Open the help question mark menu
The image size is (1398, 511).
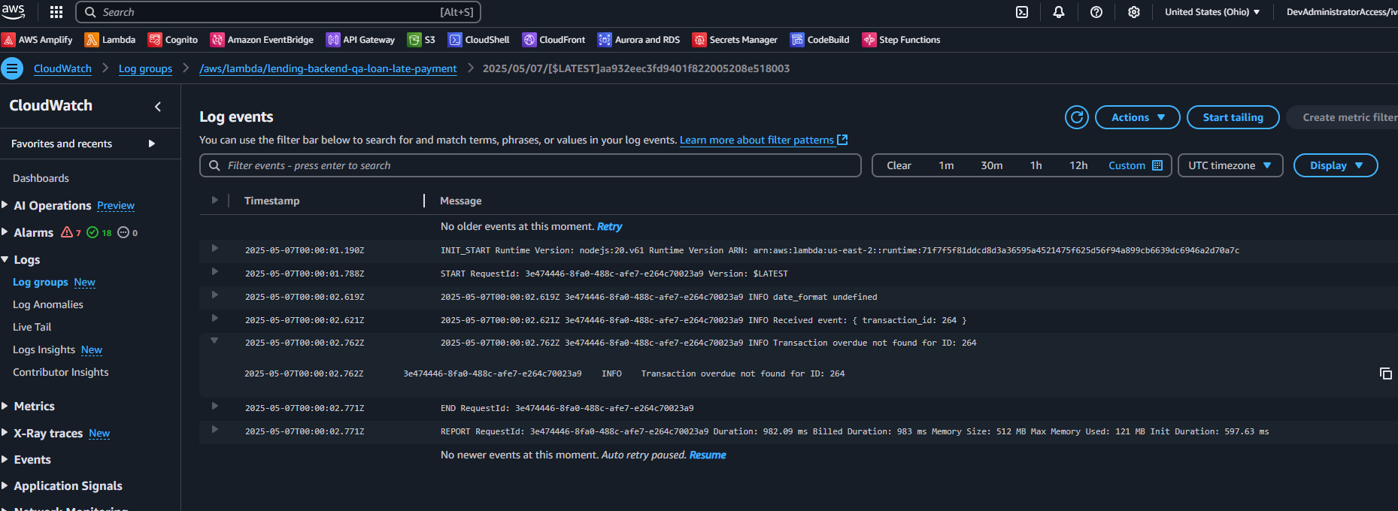(1096, 12)
